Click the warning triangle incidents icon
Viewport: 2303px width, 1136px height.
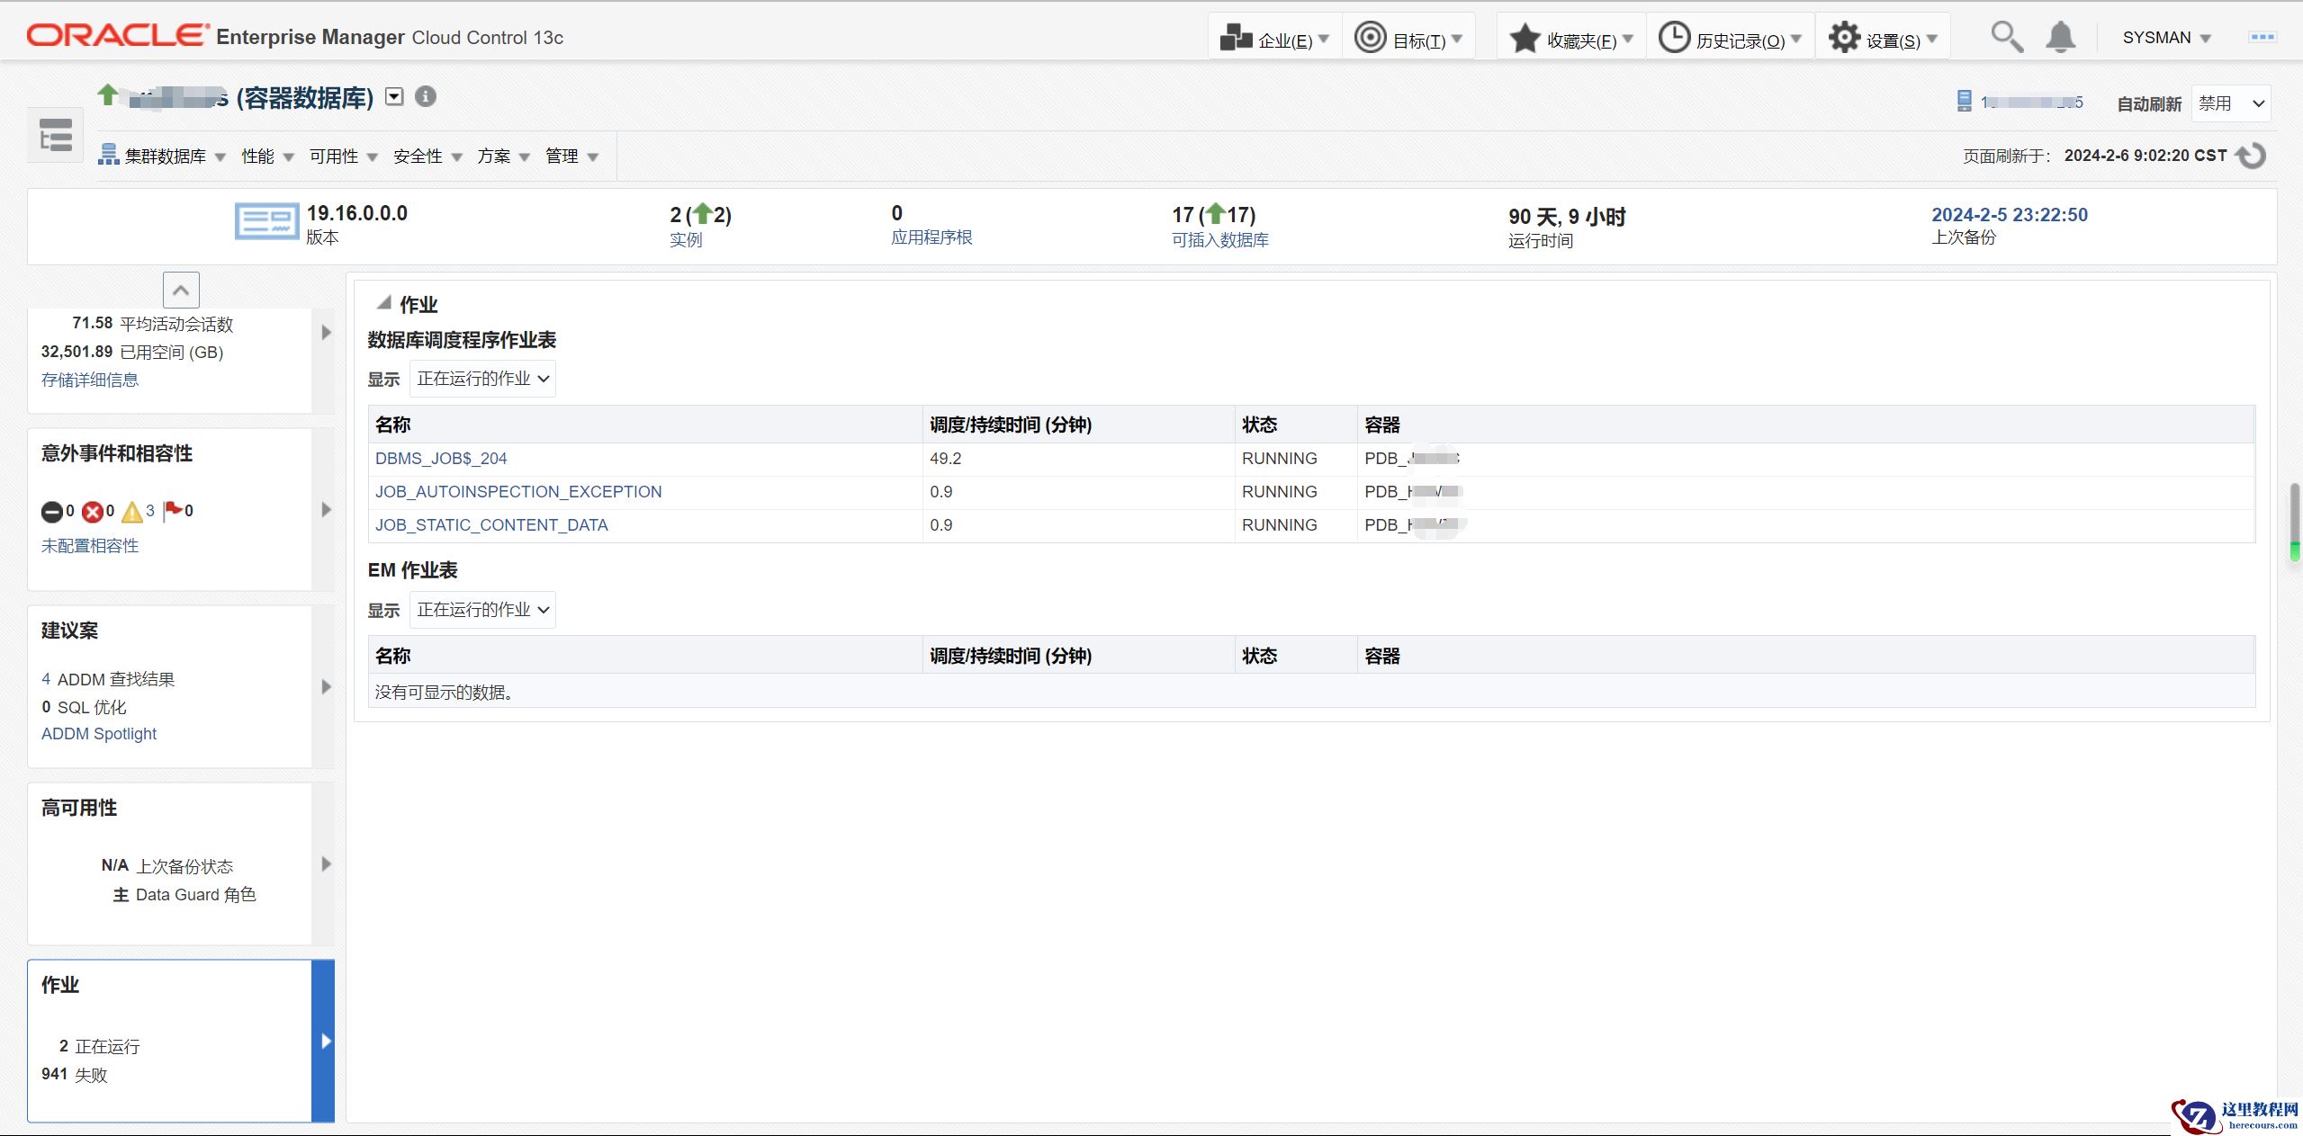point(132,512)
